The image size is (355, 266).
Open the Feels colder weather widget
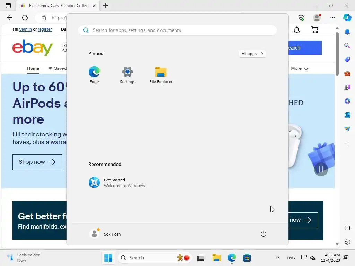point(23,258)
